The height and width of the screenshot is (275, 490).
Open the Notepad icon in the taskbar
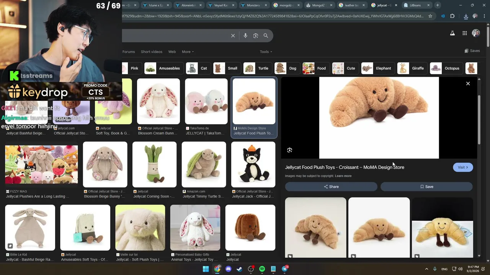tap(273, 269)
